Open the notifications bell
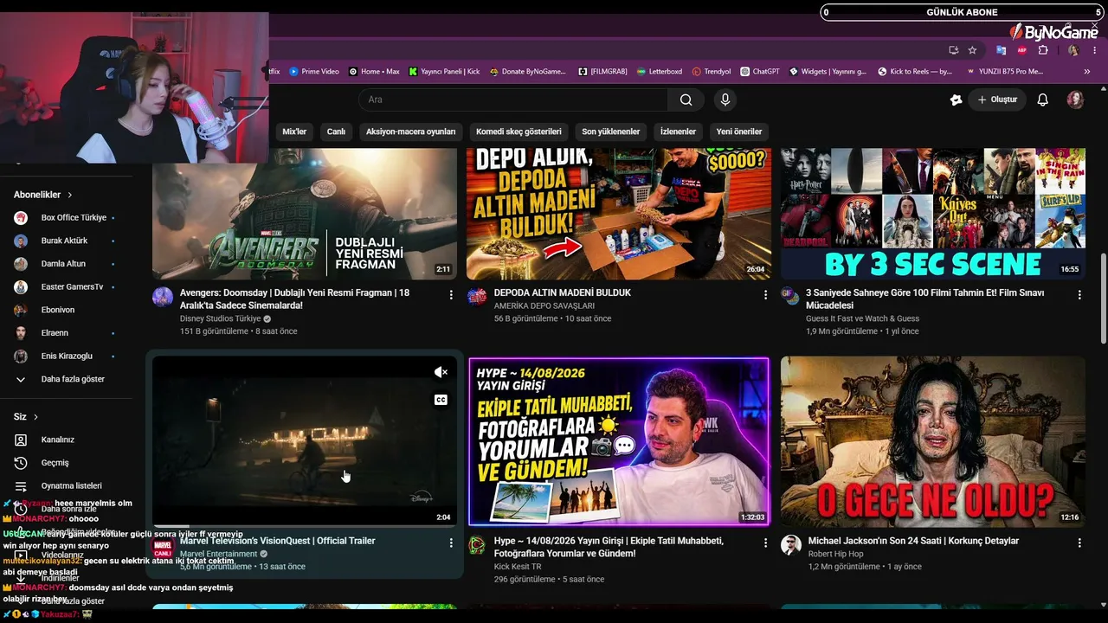This screenshot has width=1108, height=623. pyautogui.click(x=1042, y=100)
